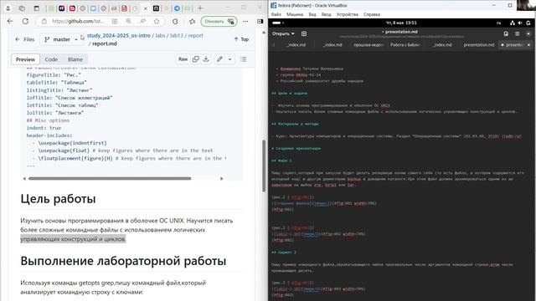
Task: Switch to the Telegram browser tab
Action: click(x=177, y=8)
